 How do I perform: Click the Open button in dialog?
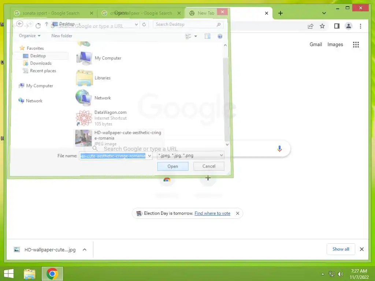[173, 166]
